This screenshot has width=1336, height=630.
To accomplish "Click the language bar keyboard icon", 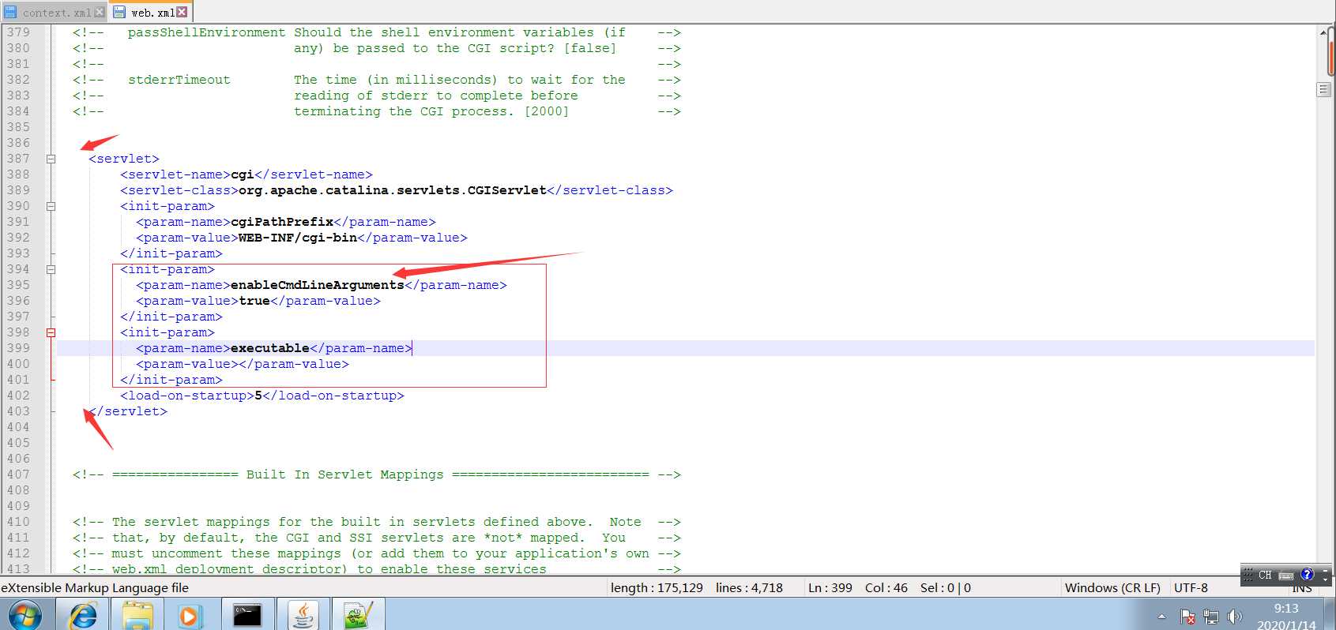I will pyautogui.click(x=1286, y=575).
